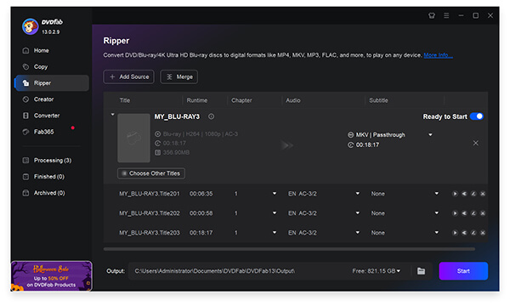Open the Free: 821.15 GB output dropdown
510x306 pixels.
[x=377, y=271]
